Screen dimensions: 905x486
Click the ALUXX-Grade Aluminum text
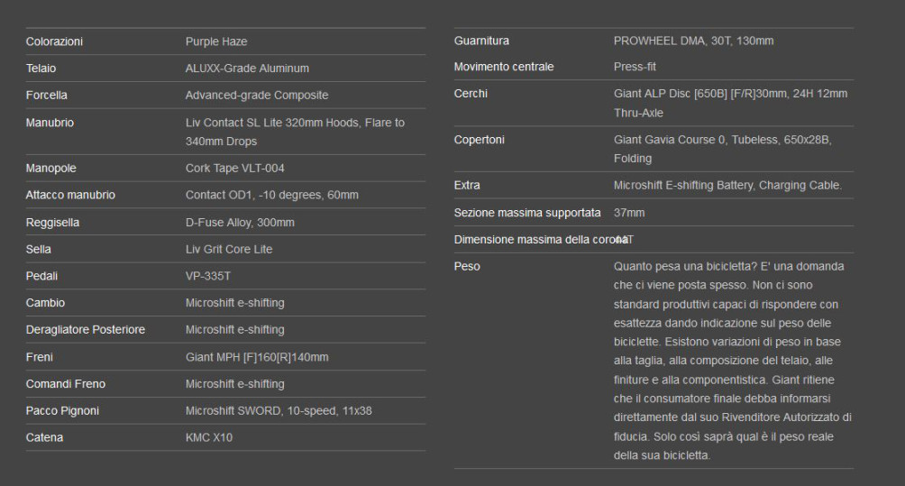(247, 69)
